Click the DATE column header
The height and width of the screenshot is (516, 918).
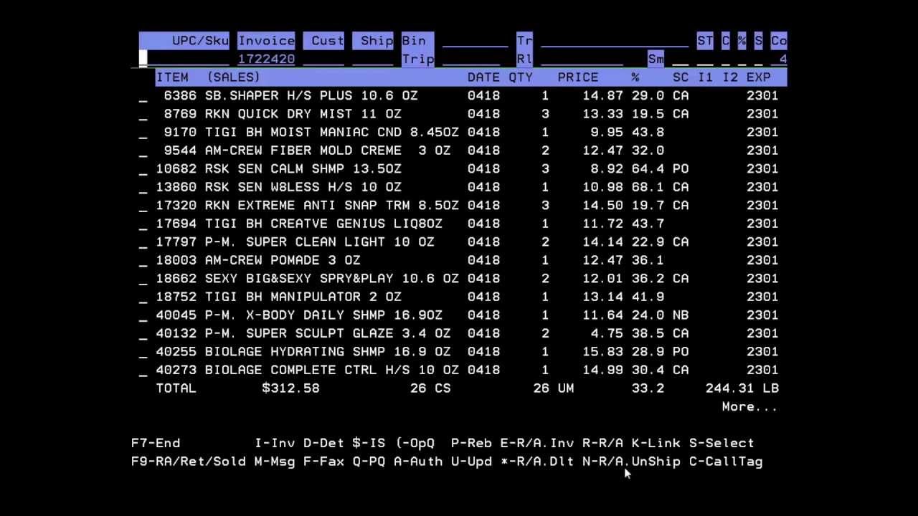[x=483, y=77]
